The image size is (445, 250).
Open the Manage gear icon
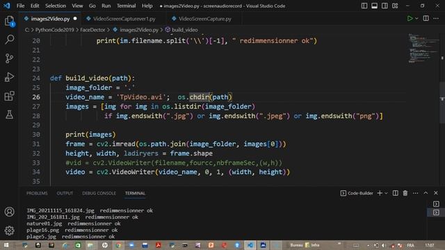click(9, 231)
